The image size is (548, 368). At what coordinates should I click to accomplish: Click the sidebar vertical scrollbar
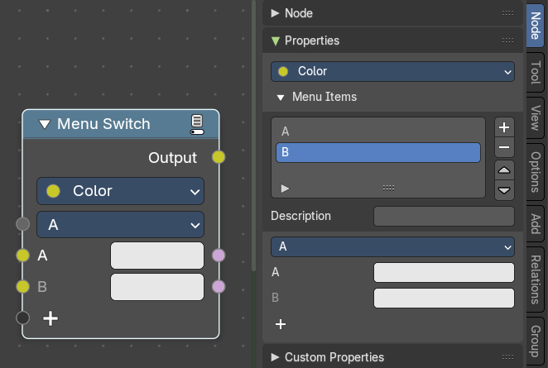[254, 136]
